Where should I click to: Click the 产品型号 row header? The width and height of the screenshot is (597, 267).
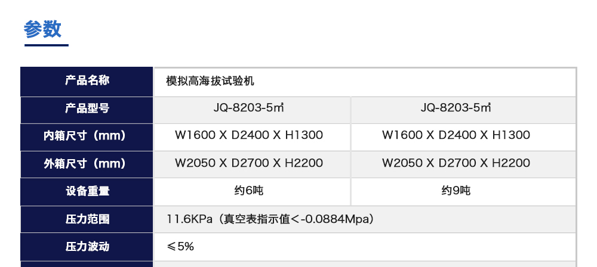click(87, 108)
